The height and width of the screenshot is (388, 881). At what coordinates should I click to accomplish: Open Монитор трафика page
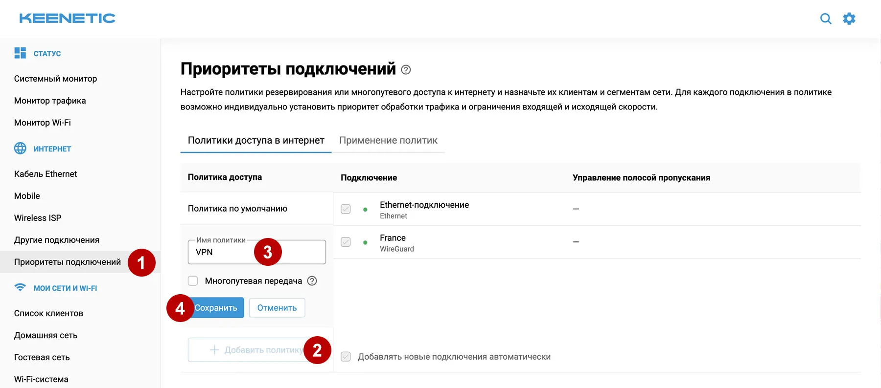(x=50, y=101)
